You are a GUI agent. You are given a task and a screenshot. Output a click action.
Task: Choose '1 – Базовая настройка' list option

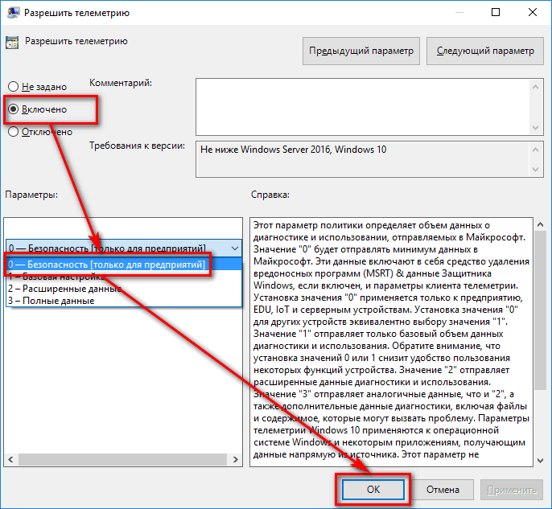[124, 277]
